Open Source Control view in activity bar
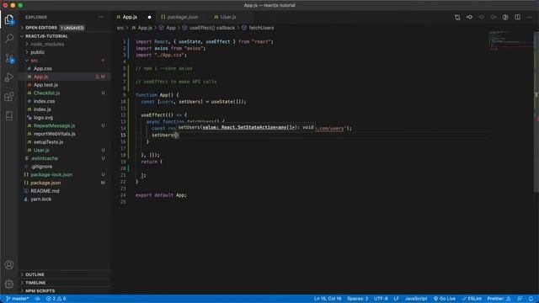The height and width of the screenshot is (303, 539). pos(9,58)
